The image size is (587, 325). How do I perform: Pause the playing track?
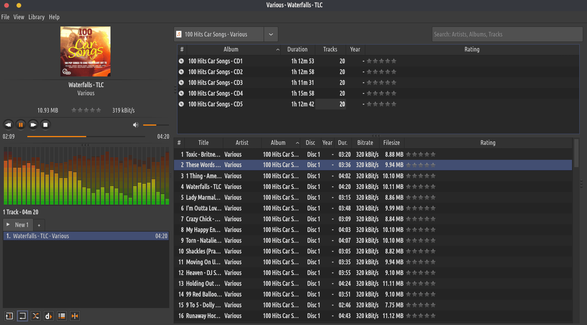[x=21, y=124]
